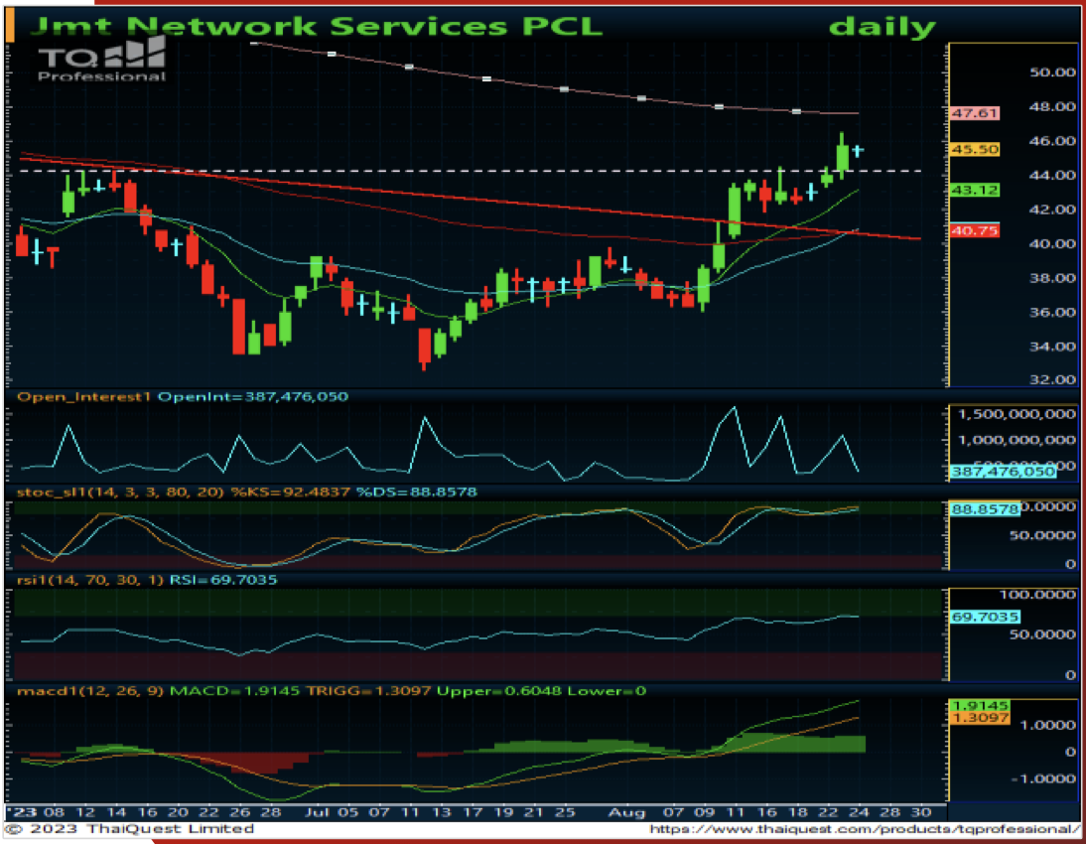Click the stoc_sl1(14, 3, 3, 80, 20) label
The height and width of the screenshot is (844, 1086).
[x=120, y=492]
